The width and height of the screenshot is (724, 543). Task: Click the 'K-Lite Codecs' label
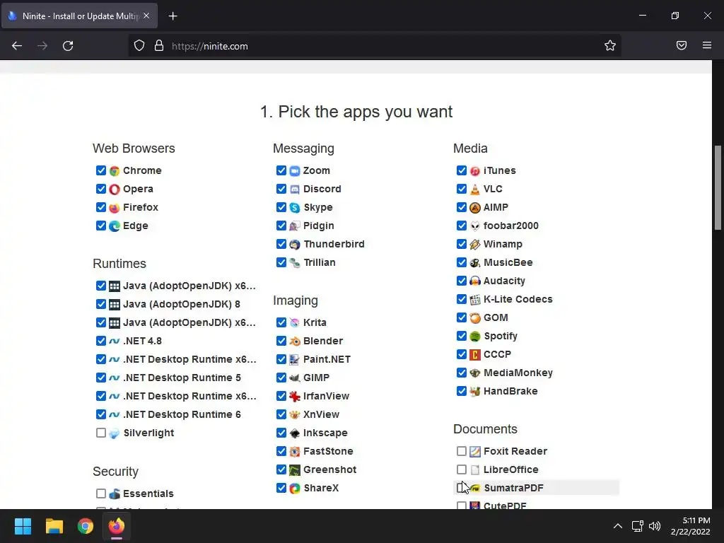tap(518, 299)
